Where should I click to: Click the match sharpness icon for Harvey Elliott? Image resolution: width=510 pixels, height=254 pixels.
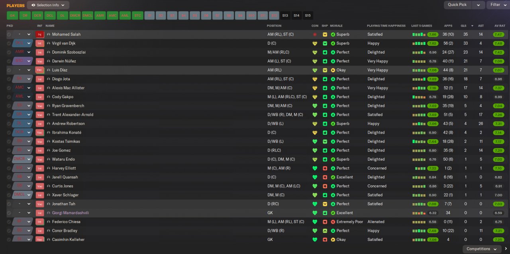pos(325,168)
